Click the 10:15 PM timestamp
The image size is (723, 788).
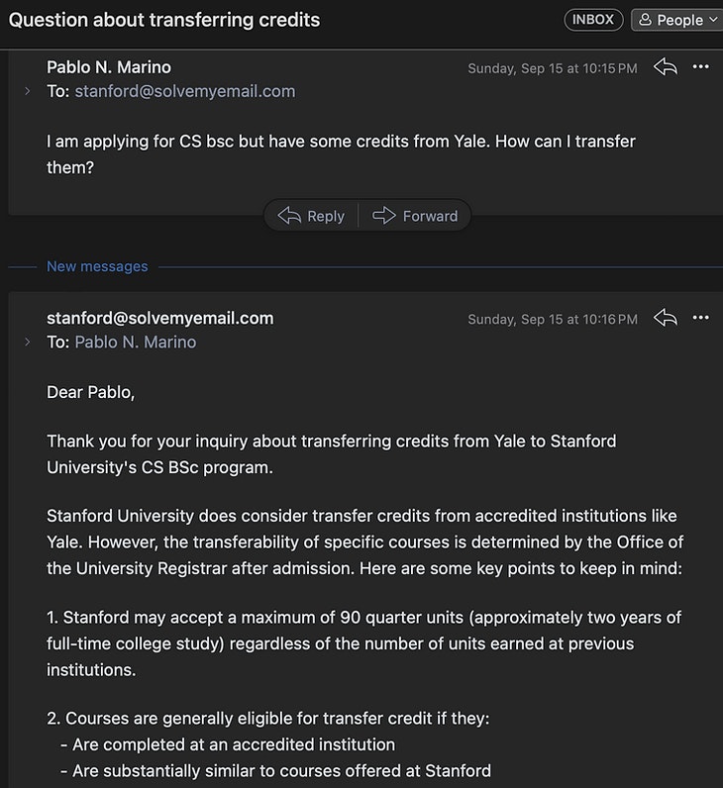click(553, 68)
